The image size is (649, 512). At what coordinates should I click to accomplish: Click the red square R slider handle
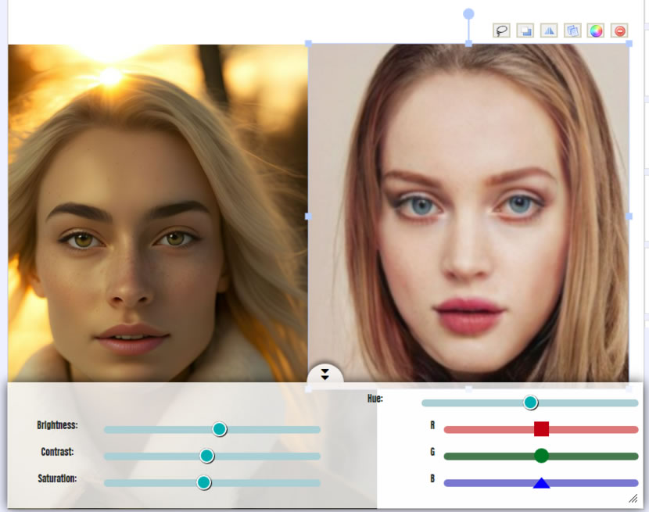click(541, 428)
